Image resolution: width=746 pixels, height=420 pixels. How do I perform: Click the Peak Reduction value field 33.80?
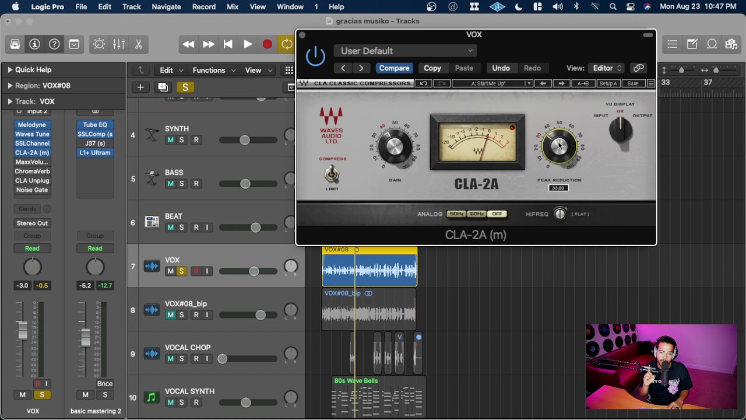(x=558, y=188)
